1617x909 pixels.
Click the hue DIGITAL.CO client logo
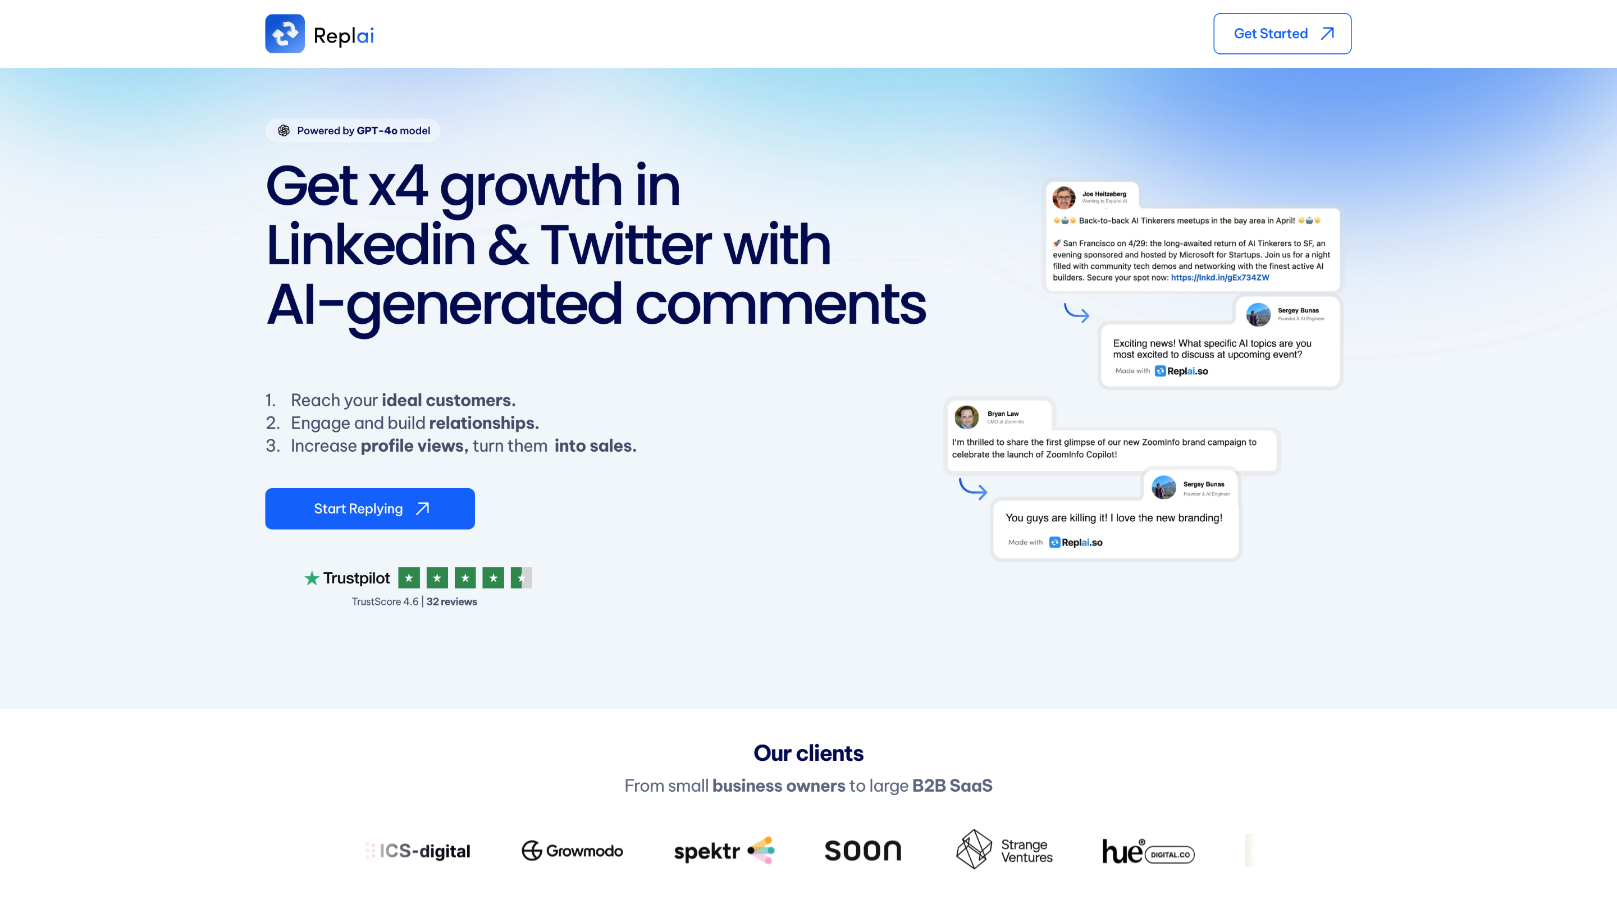pos(1148,852)
